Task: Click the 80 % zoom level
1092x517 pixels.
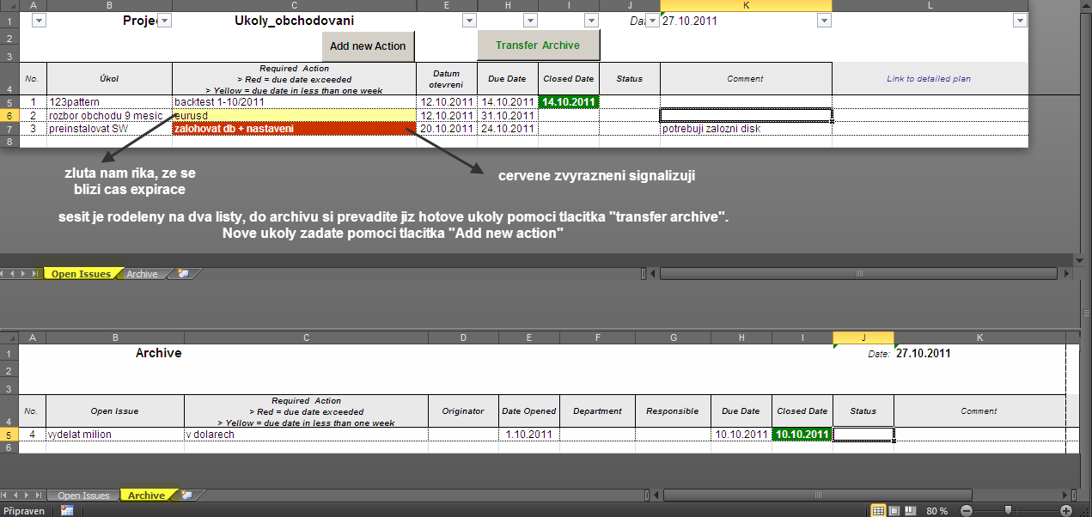Action: pyautogui.click(x=937, y=510)
